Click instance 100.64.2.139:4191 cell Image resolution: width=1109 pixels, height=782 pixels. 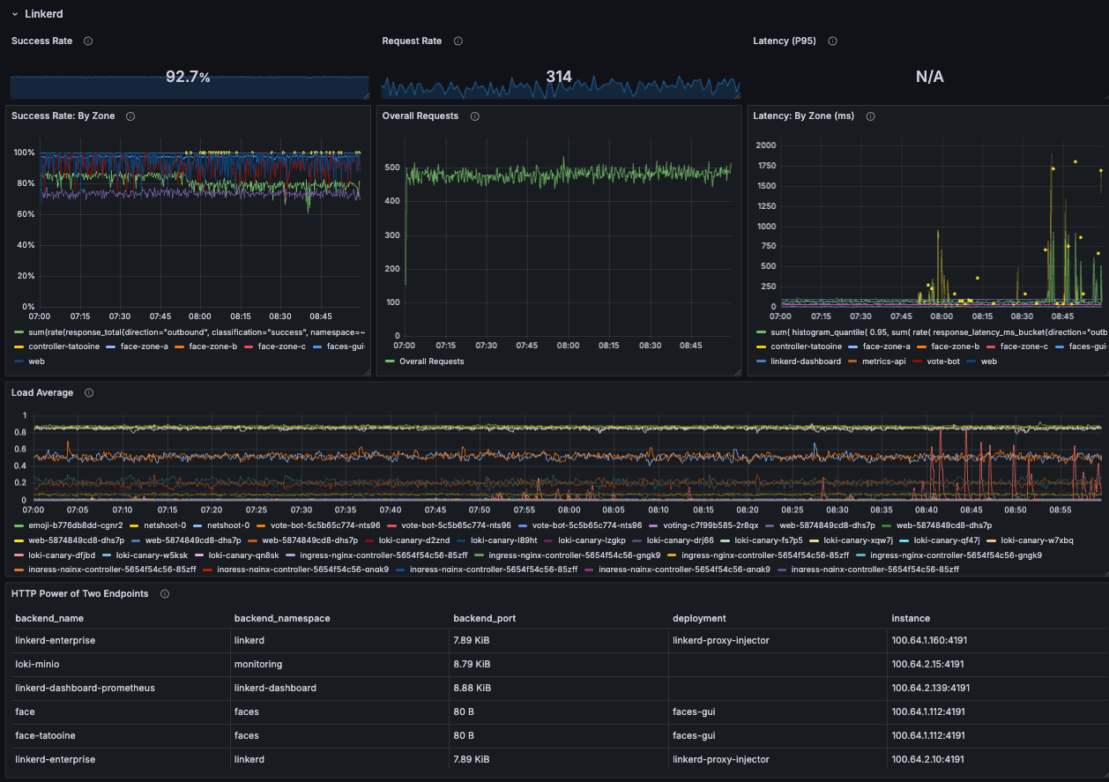[x=997, y=688]
